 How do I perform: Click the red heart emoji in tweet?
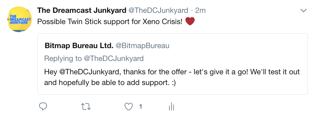(x=190, y=21)
